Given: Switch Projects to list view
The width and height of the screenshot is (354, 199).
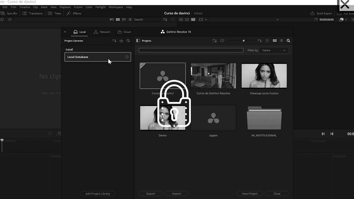Looking at the screenshot, I should [x=281, y=41].
